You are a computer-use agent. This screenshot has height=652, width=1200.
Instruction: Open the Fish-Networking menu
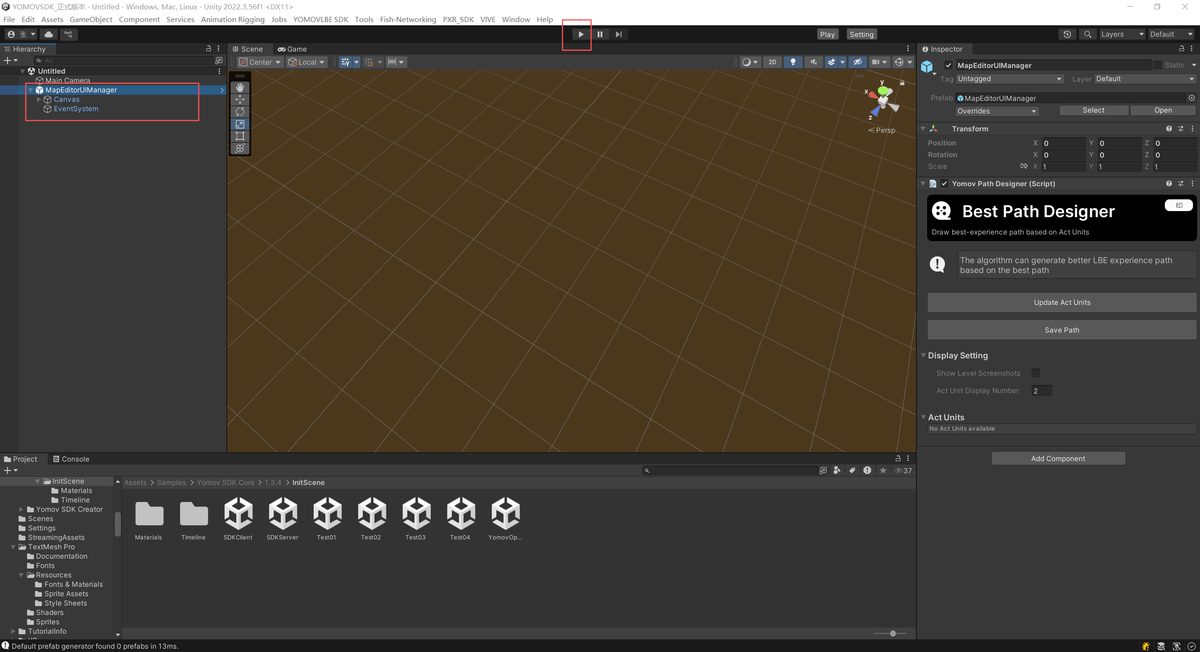pos(408,19)
